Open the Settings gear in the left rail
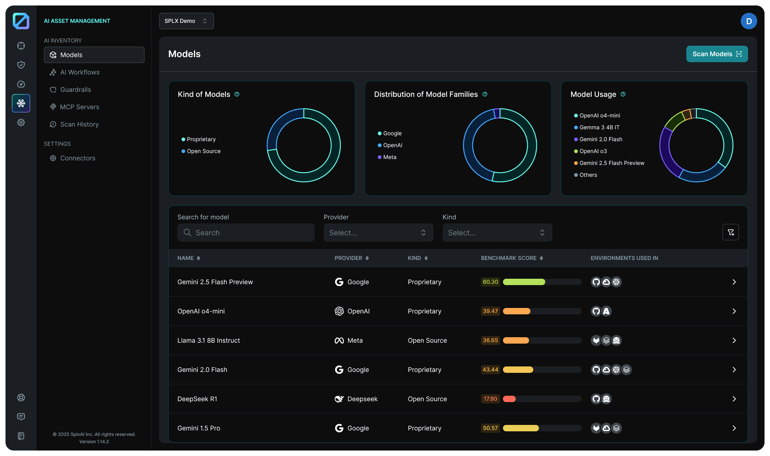The width and height of the screenshot is (770, 456). pyautogui.click(x=21, y=122)
